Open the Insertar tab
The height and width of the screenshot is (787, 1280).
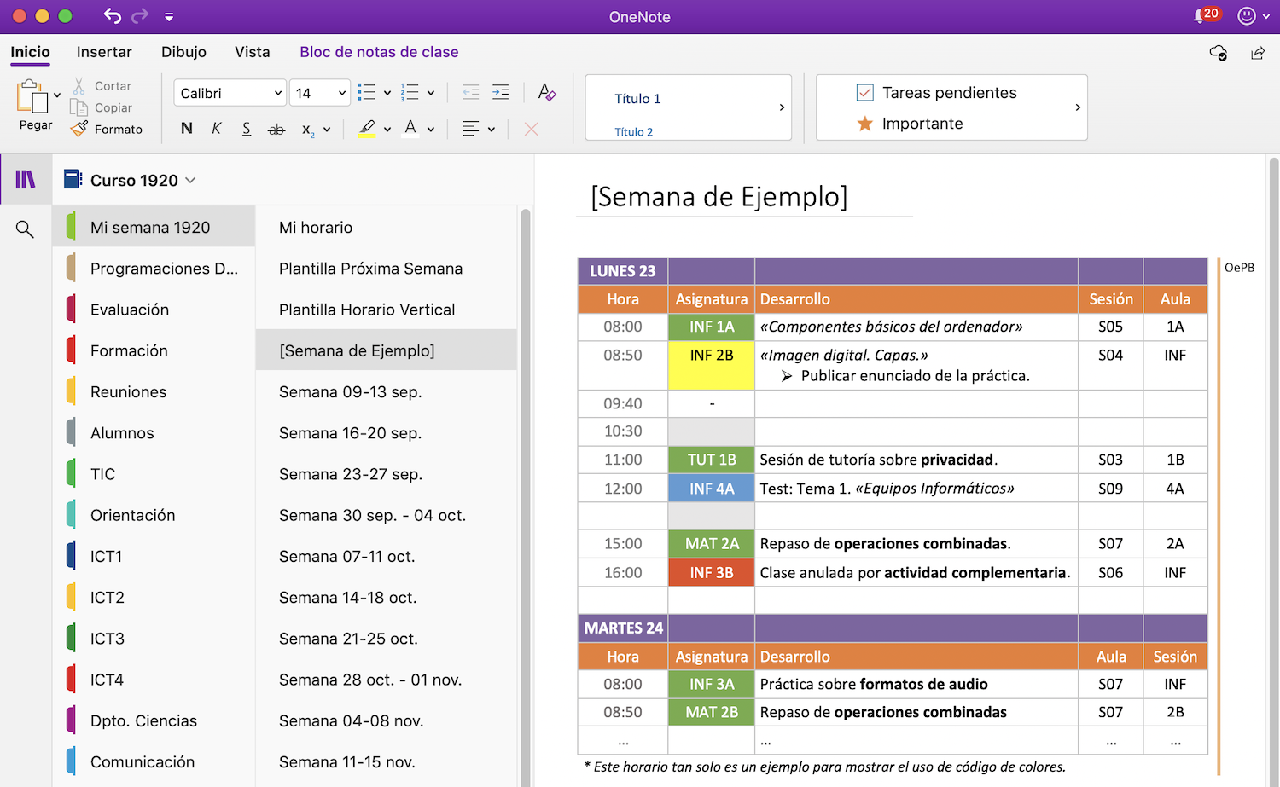click(104, 52)
